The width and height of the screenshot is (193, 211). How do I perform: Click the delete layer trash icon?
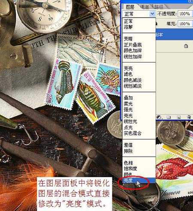coord(189,117)
